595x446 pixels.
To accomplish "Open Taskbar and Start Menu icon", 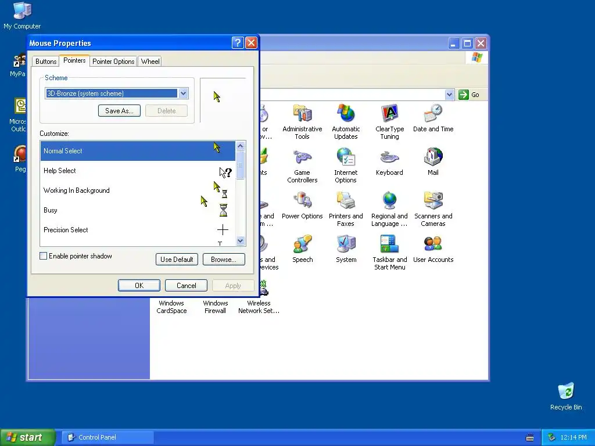I will pyautogui.click(x=389, y=253).
